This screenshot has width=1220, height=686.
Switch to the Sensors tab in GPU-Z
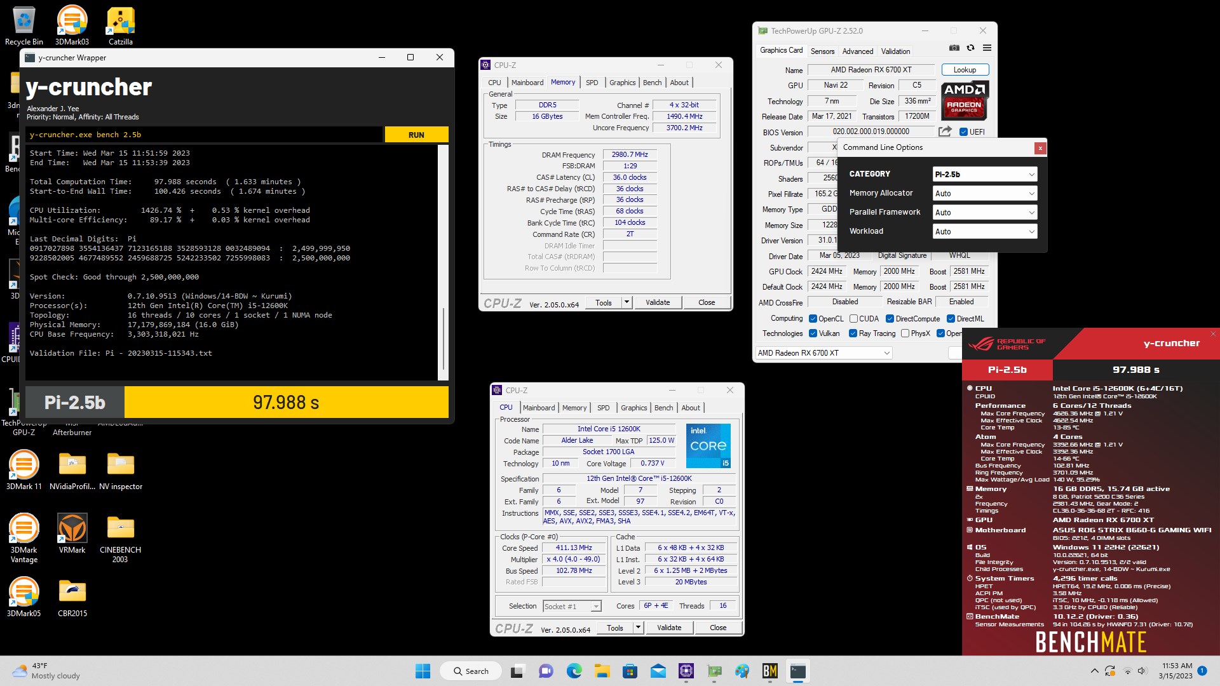click(822, 51)
